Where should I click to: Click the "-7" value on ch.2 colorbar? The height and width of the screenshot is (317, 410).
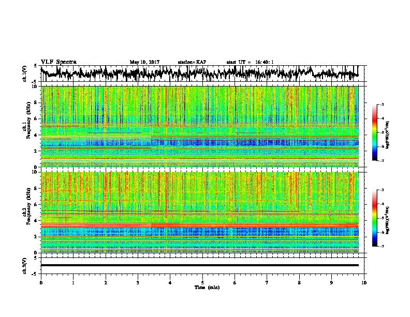pyautogui.click(x=382, y=247)
